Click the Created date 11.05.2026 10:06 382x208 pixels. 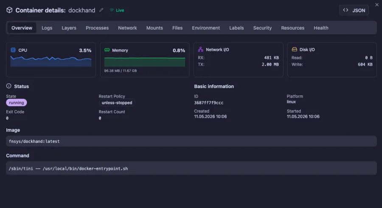pyautogui.click(x=210, y=116)
